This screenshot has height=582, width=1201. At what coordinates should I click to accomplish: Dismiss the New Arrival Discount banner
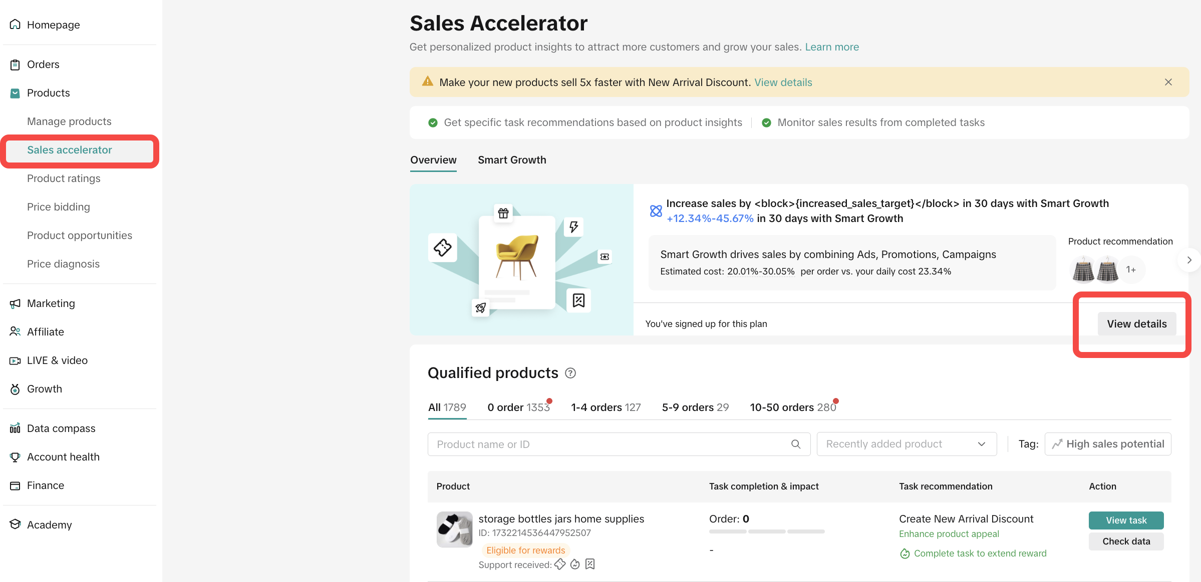(1168, 82)
